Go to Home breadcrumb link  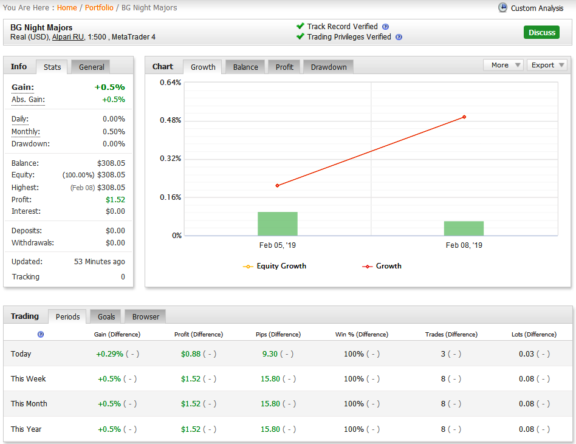(67, 8)
